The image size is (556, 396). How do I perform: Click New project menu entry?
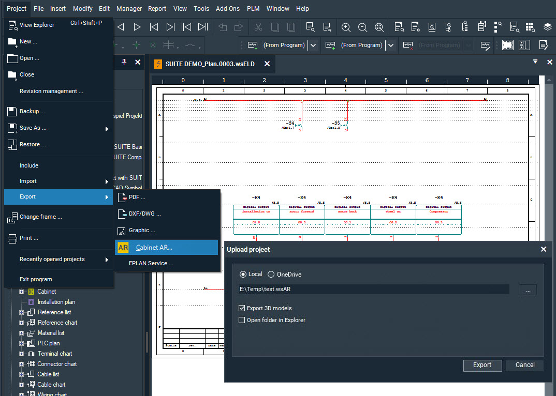coord(58,41)
